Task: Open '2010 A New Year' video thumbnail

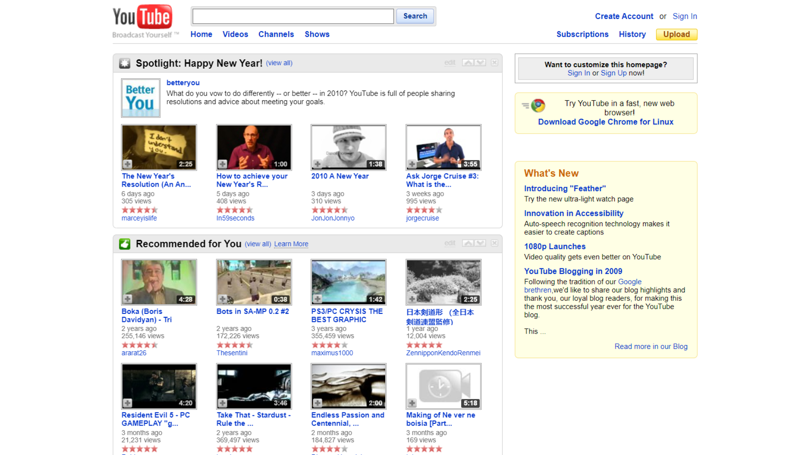Action: (348, 147)
